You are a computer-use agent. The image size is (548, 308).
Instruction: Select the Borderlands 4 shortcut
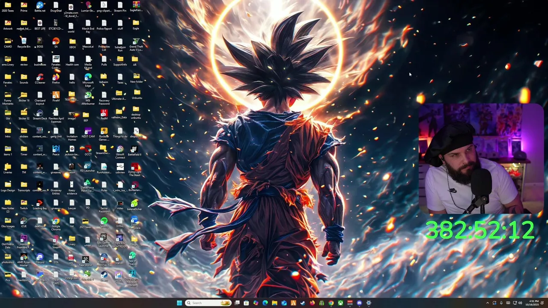click(x=135, y=188)
